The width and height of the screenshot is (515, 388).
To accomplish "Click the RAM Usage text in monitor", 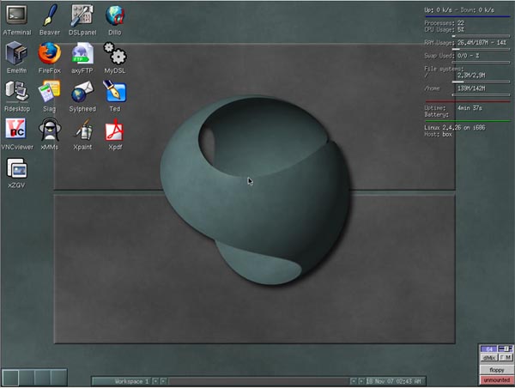I will tap(465, 43).
